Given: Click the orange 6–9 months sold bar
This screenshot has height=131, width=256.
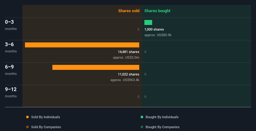Looking at the screenshot, I should (x=96, y=67).
